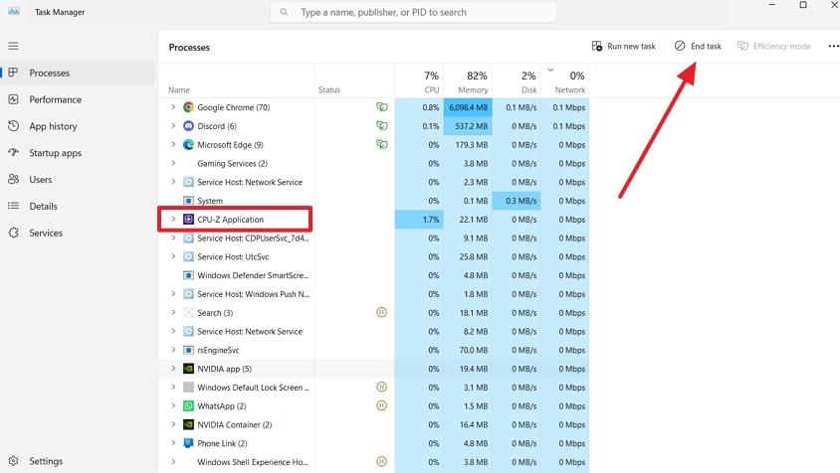Click the WhatsApp process icon
840x473 pixels.
(188, 406)
